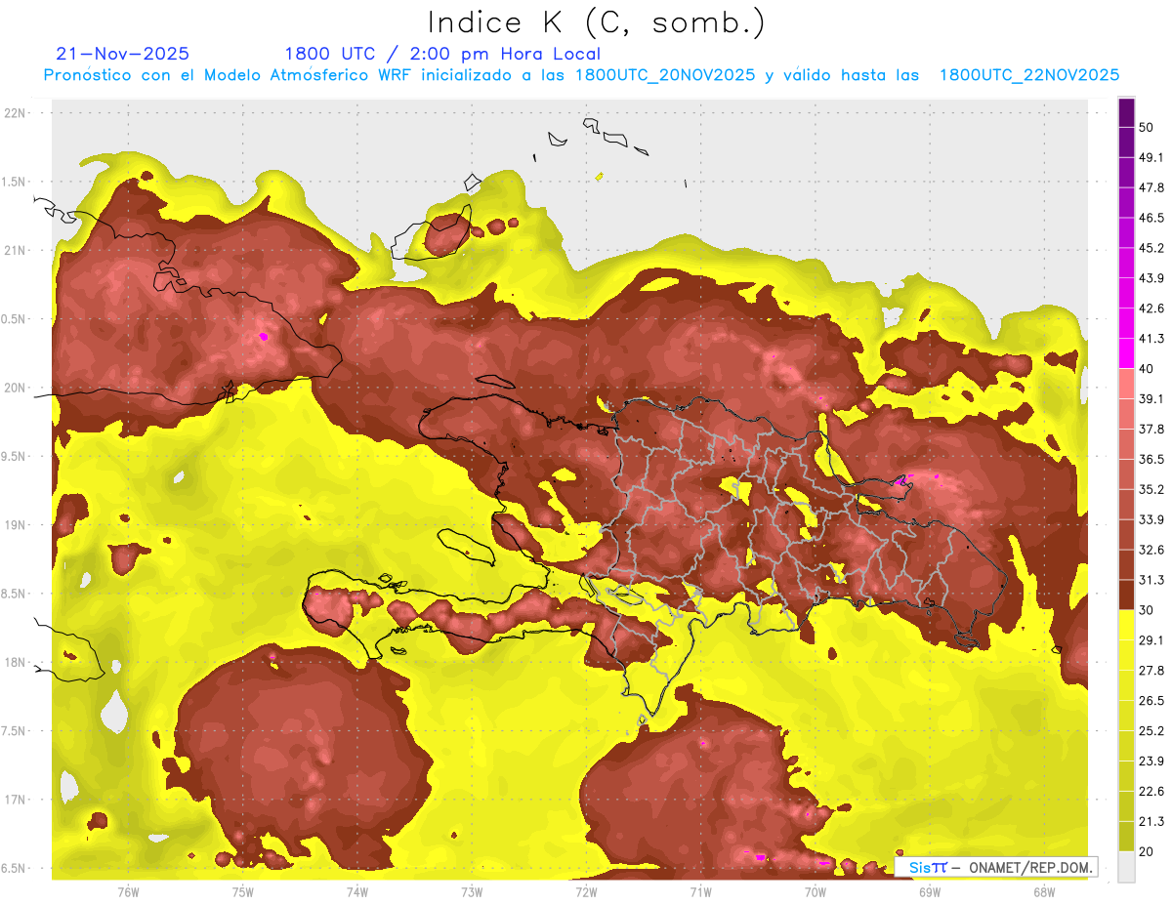1172x905 pixels.
Task: Click the "Pronostico con el Modelo Atmosferico WRF" line
Action: pos(581,75)
